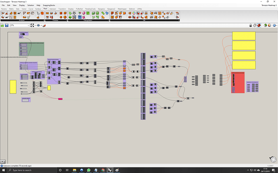Screen dimensions: 278x173
Task: Switch to the Kangaroo2 tab
Action: pyautogui.click(x=111, y=9)
